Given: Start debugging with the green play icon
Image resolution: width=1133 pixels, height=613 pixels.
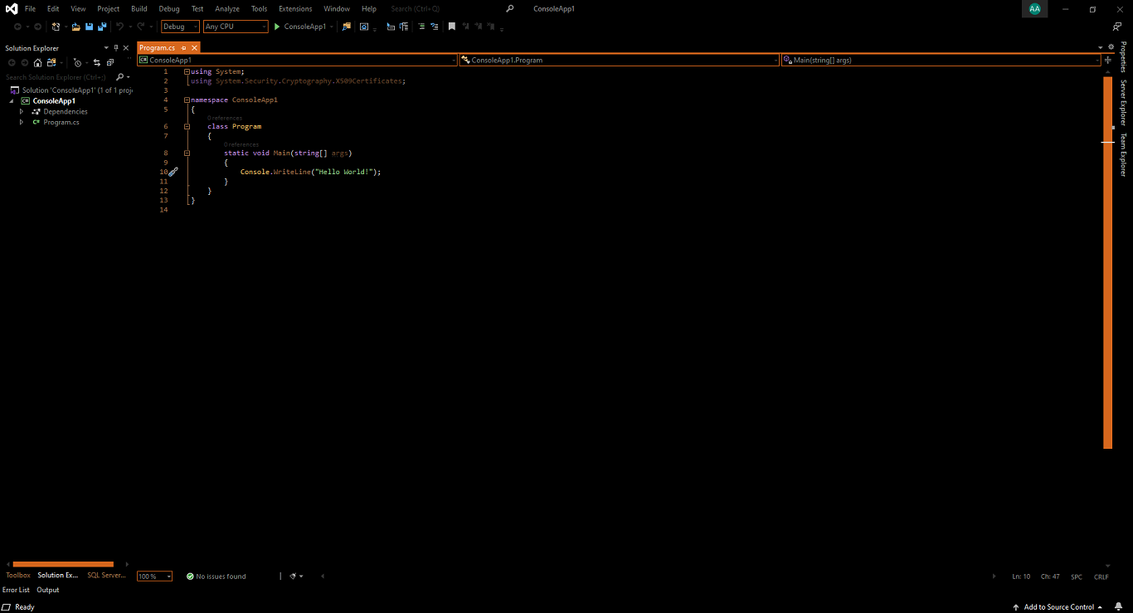Looking at the screenshot, I should pos(277,27).
